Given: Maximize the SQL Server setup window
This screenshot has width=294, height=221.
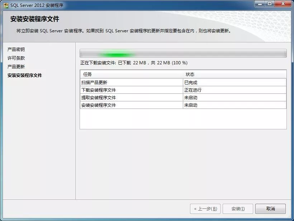Looking at the screenshot, I should [270, 4].
